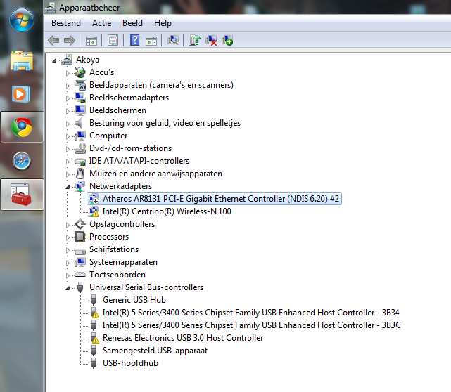Toggle the console tree pane toolbar icon
This screenshot has height=392, width=451.
91,41
